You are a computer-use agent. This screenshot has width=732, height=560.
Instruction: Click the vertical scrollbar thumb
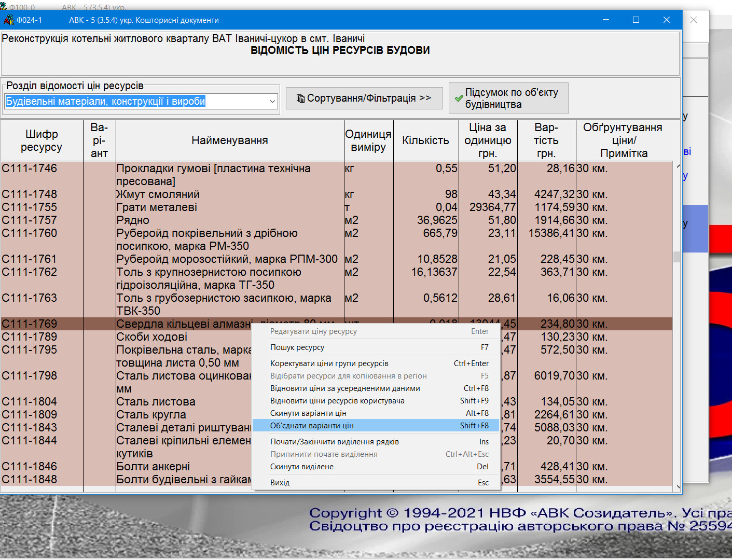676,257
